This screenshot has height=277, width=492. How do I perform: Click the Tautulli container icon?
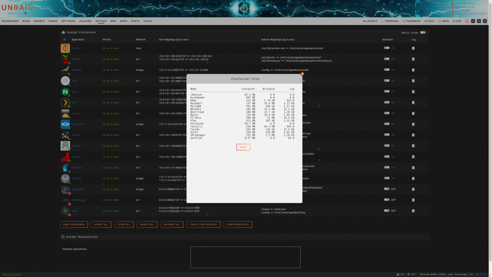[65, 135]
